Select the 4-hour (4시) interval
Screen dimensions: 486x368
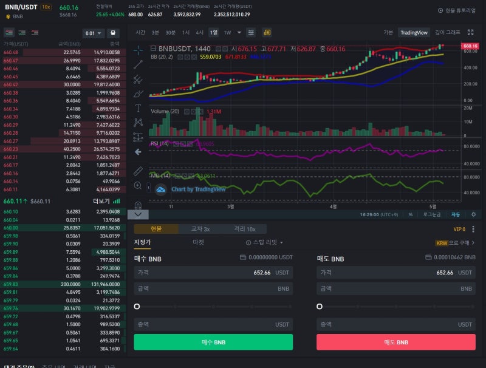tap(199, 33)
